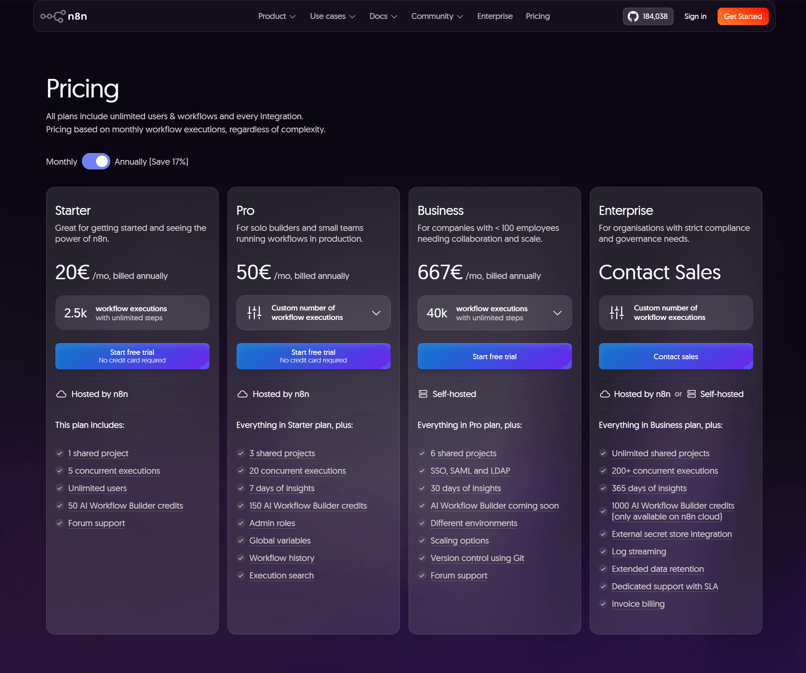
Task: Click the checkmark beside Forum support in Starter
Action: [60, 523]
